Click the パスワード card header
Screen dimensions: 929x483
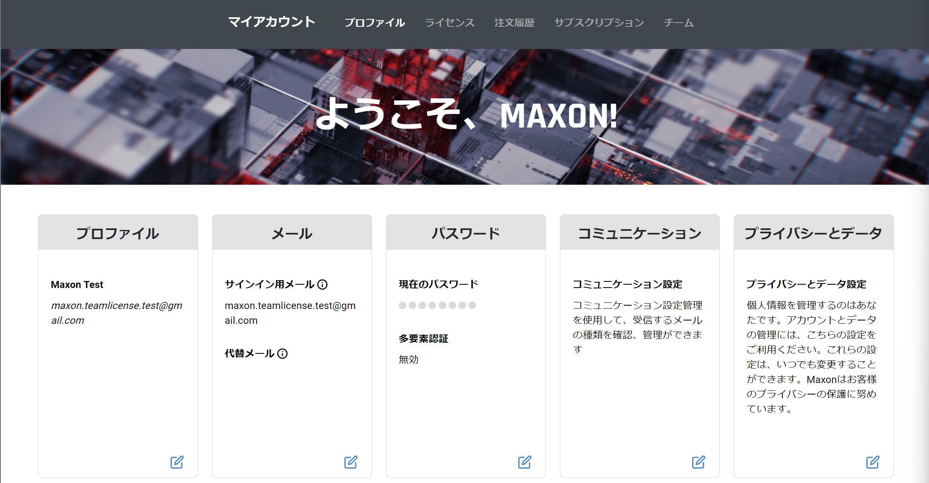point(466,232)
